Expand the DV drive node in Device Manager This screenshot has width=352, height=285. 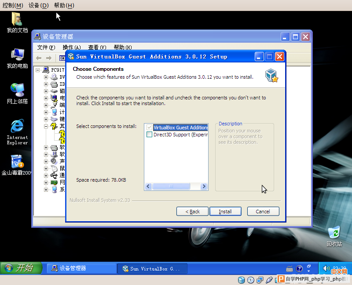click(46, 77)
